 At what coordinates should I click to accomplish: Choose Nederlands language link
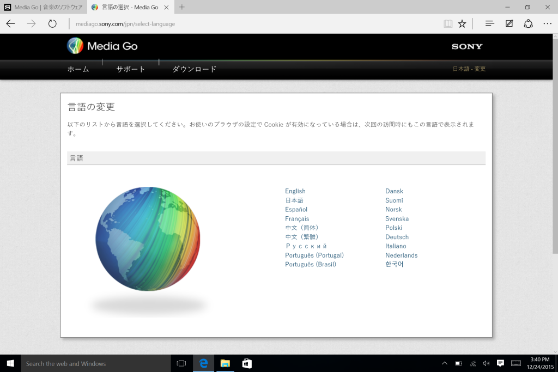pos(402,255)
